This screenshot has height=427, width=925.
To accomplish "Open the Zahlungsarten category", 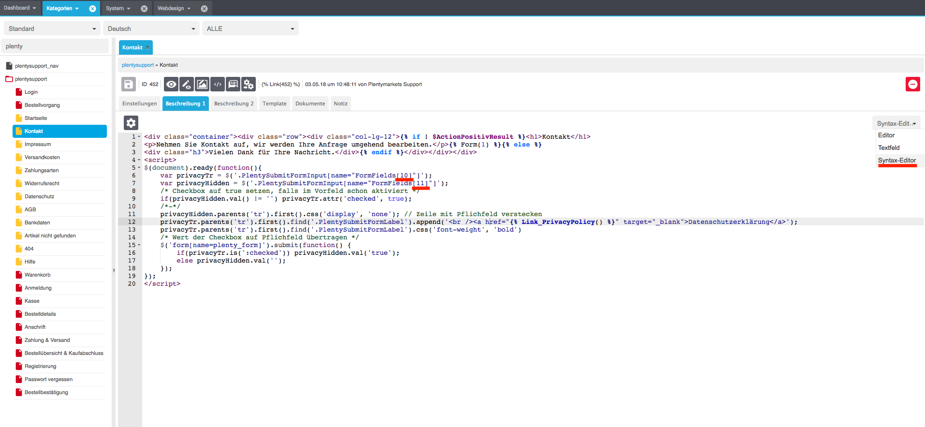I will pos(42,170).
